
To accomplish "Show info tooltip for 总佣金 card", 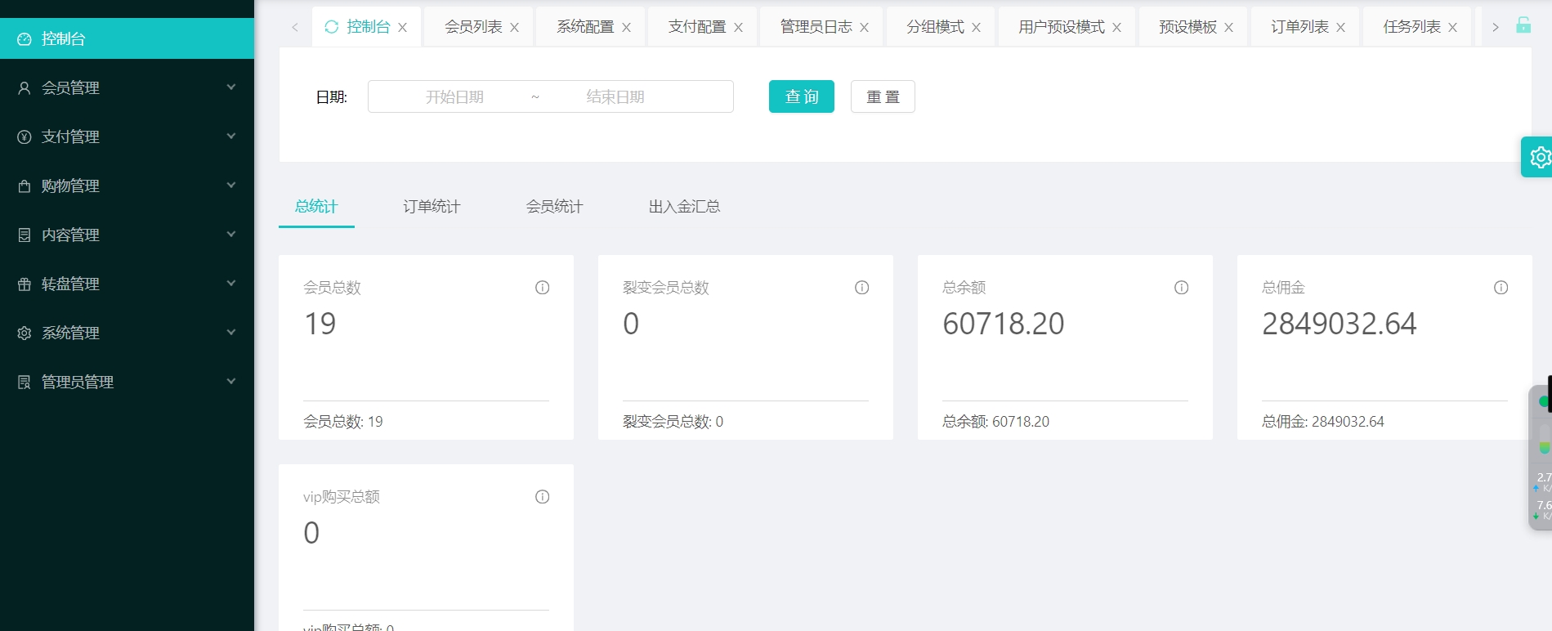I will [1501, 288].
